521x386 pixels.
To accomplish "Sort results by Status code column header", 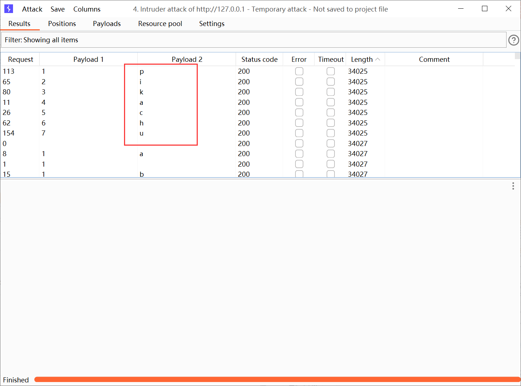I will click(x=259, y=59).
